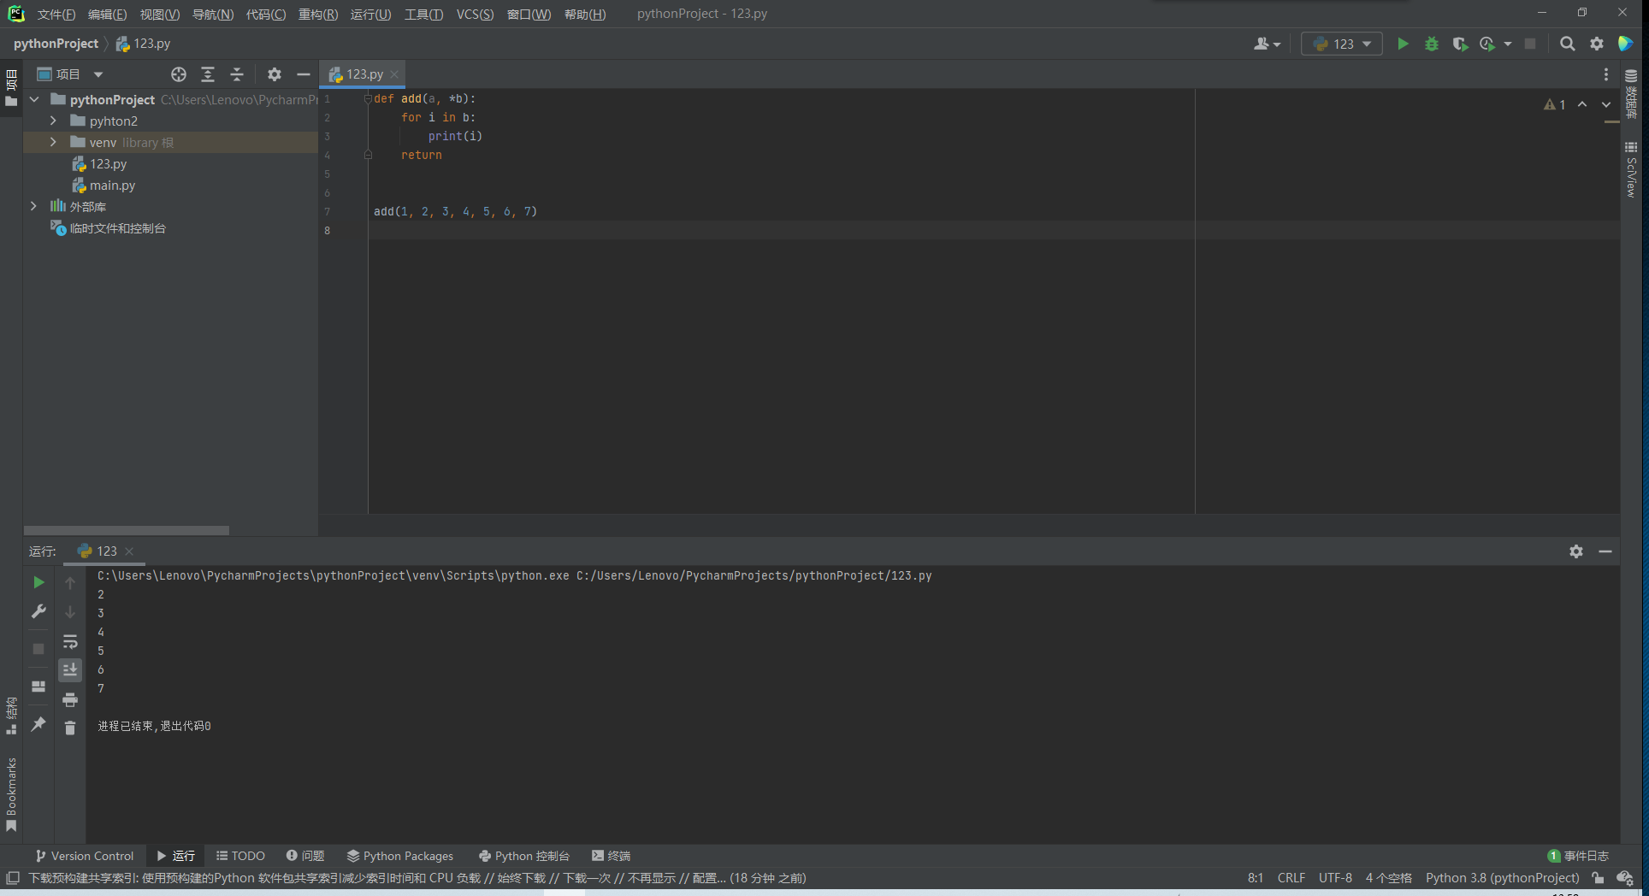The width and height of the screenshot is (1649, 896).
Task: Open 导航(N) menu
Action: coord(213,15)
